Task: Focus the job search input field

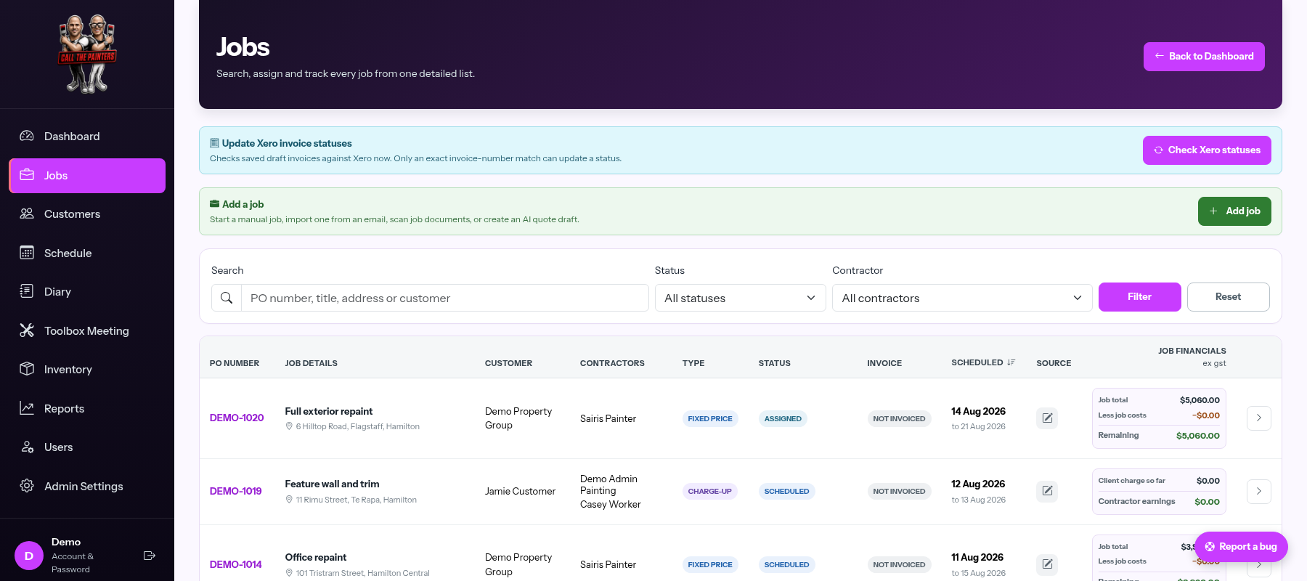Action: (x=444, y=298)
